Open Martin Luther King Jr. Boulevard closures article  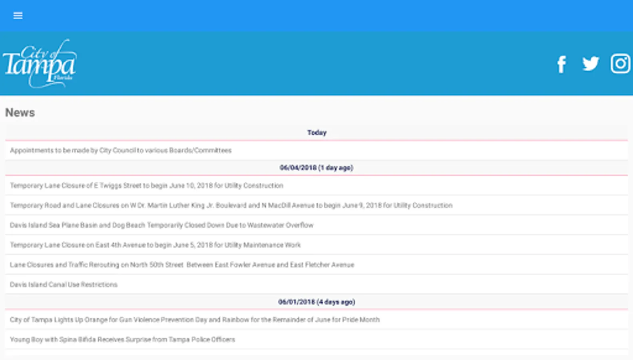click(316, 205)
